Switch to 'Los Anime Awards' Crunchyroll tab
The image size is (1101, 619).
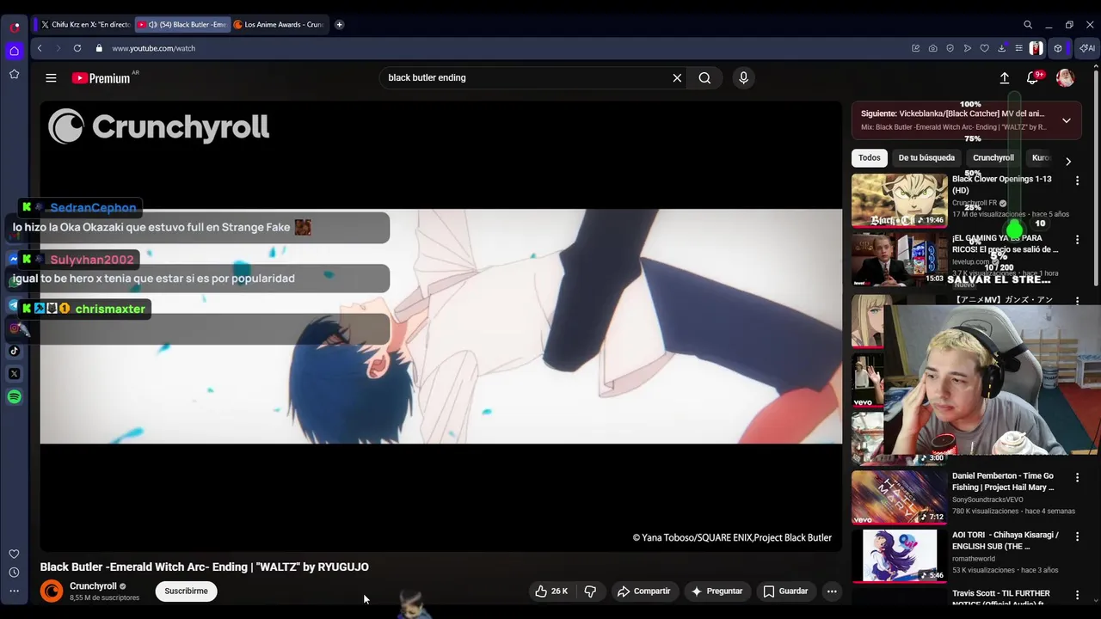point(280,25)
